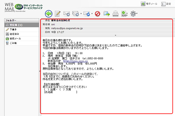Move message to folder icon

click(x=106, y=13)
